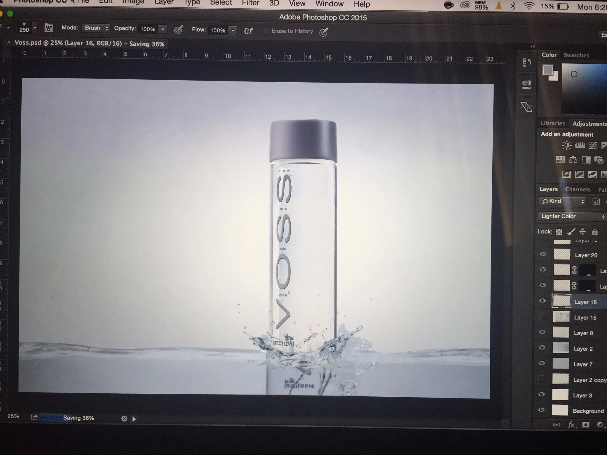Select the Voss.psd document tab

pos(89,44)
